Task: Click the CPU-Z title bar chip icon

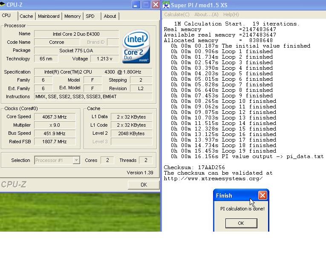Action: click(3, 4)
